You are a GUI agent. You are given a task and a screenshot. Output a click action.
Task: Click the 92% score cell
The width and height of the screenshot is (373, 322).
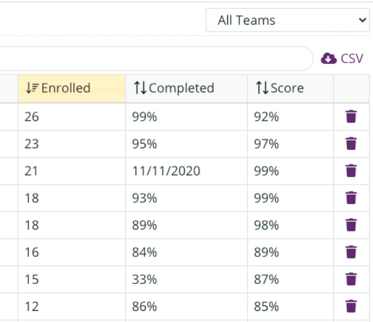(x=266, y=117)
